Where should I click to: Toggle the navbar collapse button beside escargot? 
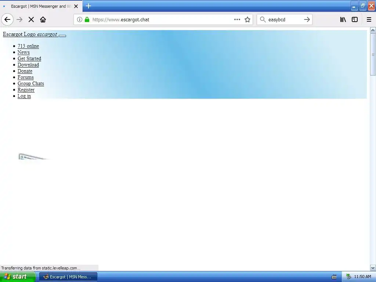(62, 36)
